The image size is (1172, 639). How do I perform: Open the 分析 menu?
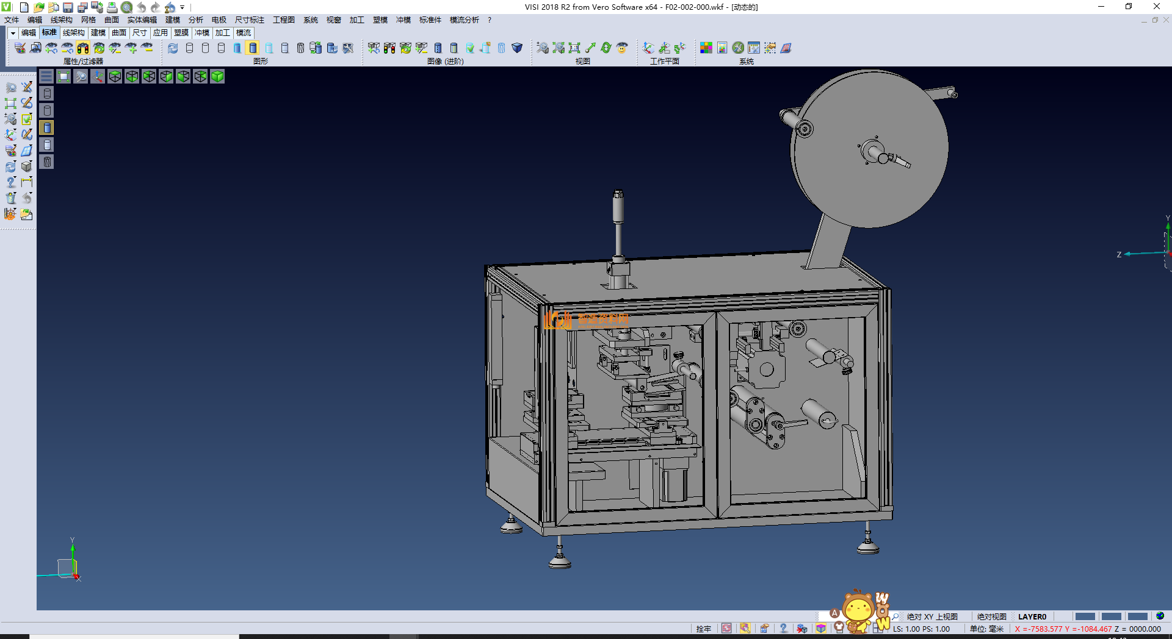pos(195,20)
